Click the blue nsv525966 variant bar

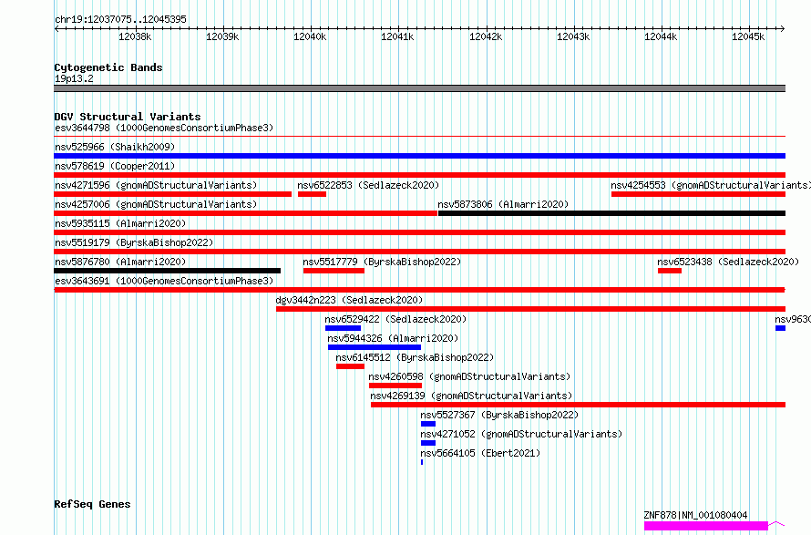[x=419, y=156]
